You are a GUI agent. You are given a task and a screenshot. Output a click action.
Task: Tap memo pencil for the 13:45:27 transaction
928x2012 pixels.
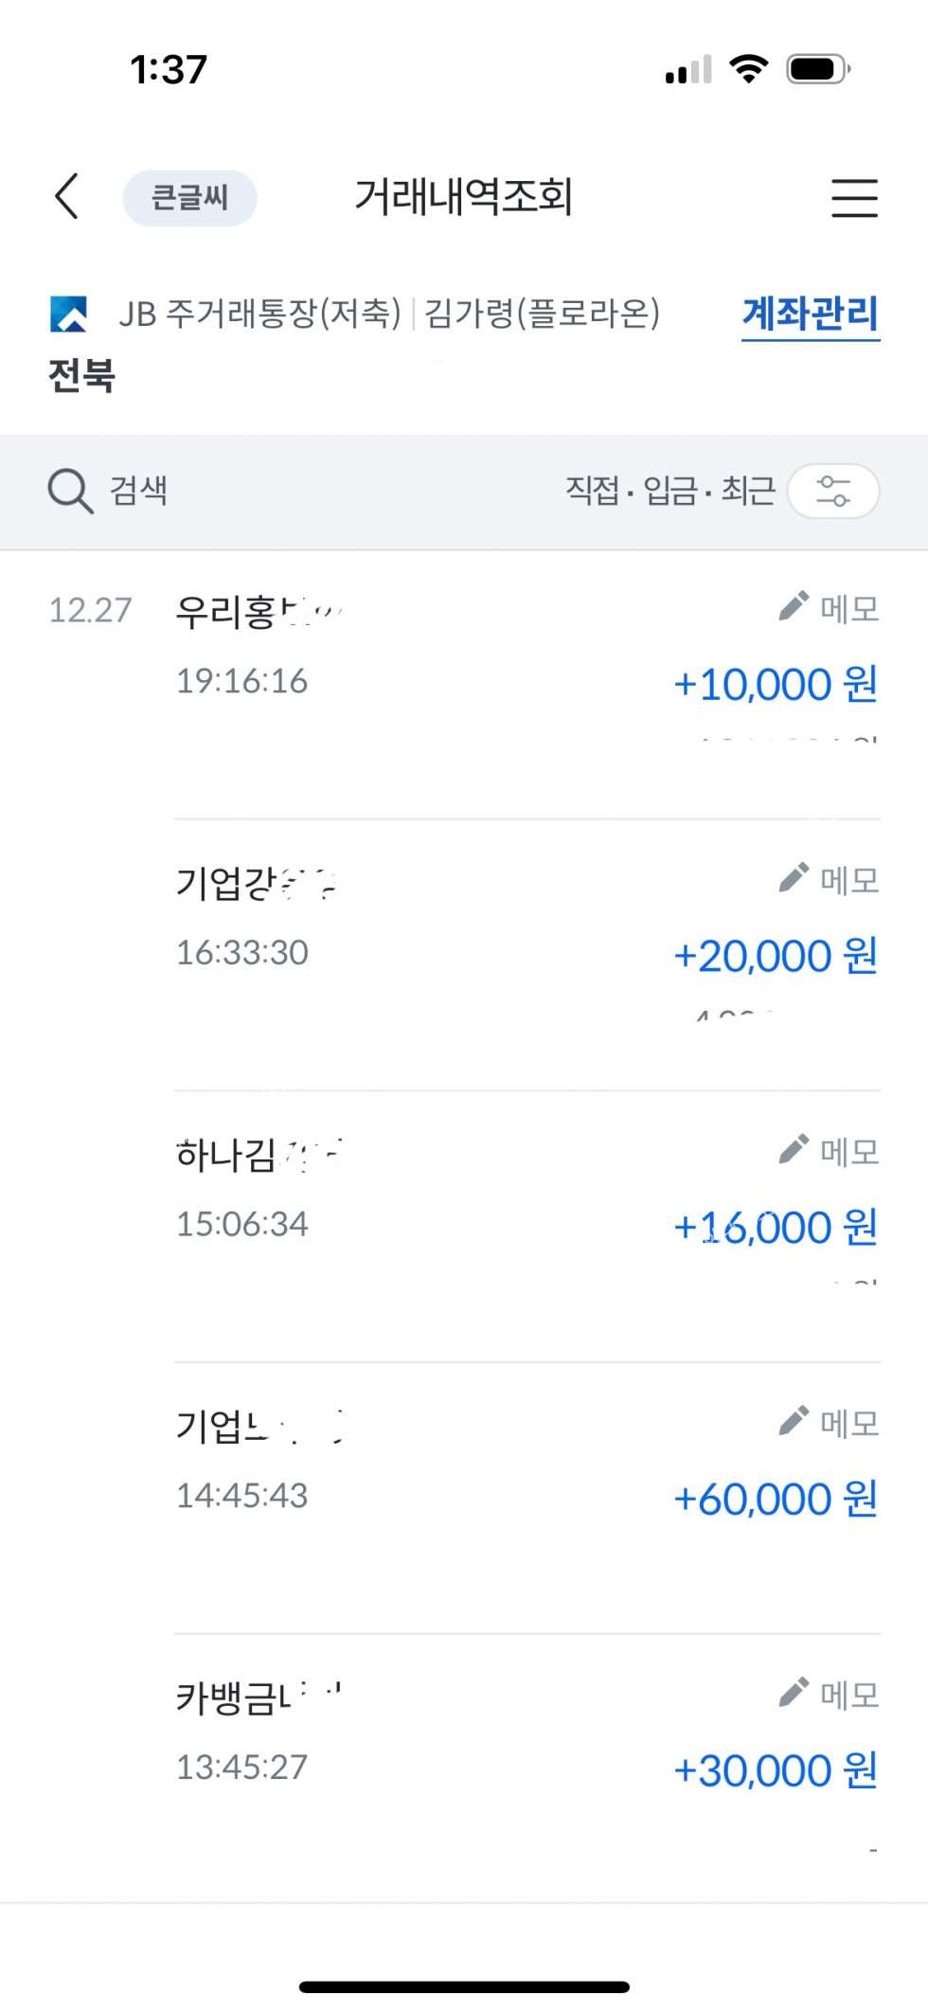tap(794, 1693)
